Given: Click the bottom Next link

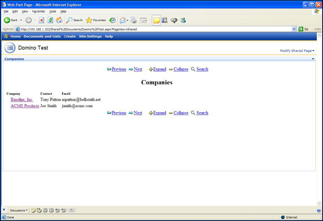Looking at the screenshot, I should [x=138, y=113].
